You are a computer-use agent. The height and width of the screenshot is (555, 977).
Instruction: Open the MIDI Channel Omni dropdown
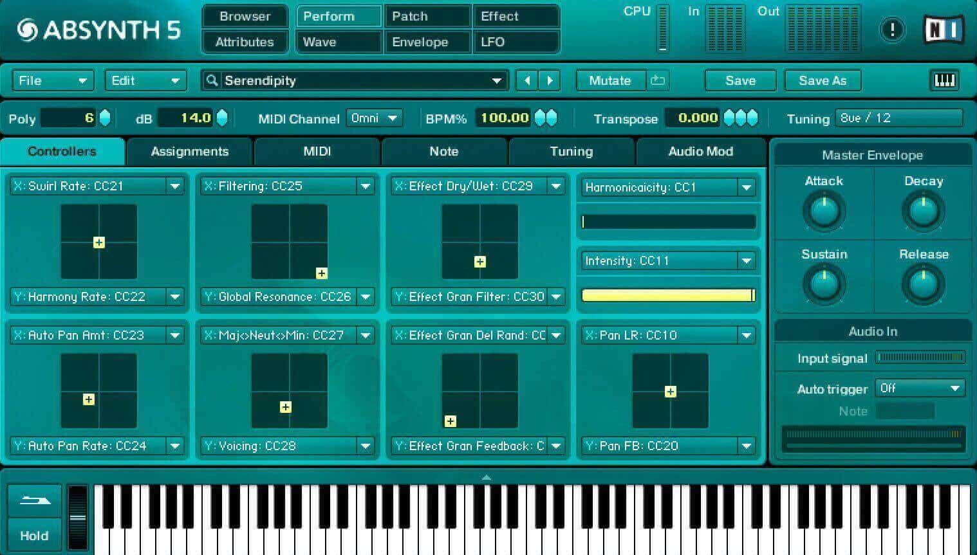click(x=375, y=118)
